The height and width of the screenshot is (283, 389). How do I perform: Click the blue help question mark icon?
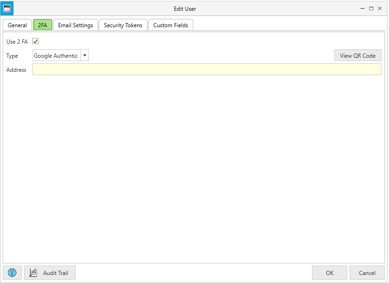pyautogui.click(x=12, y=273)
